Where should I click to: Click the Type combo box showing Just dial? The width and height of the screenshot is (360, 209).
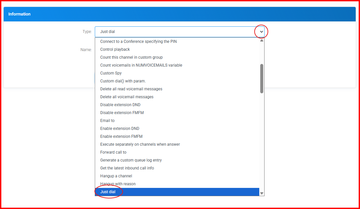[x=175, y=32]
